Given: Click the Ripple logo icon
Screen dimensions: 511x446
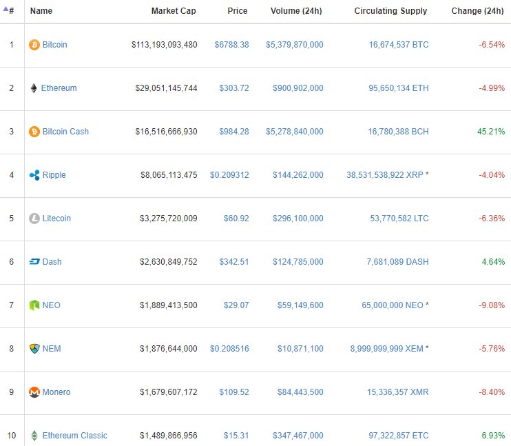Looking at the screenshot, I should [x=34, y=175].
